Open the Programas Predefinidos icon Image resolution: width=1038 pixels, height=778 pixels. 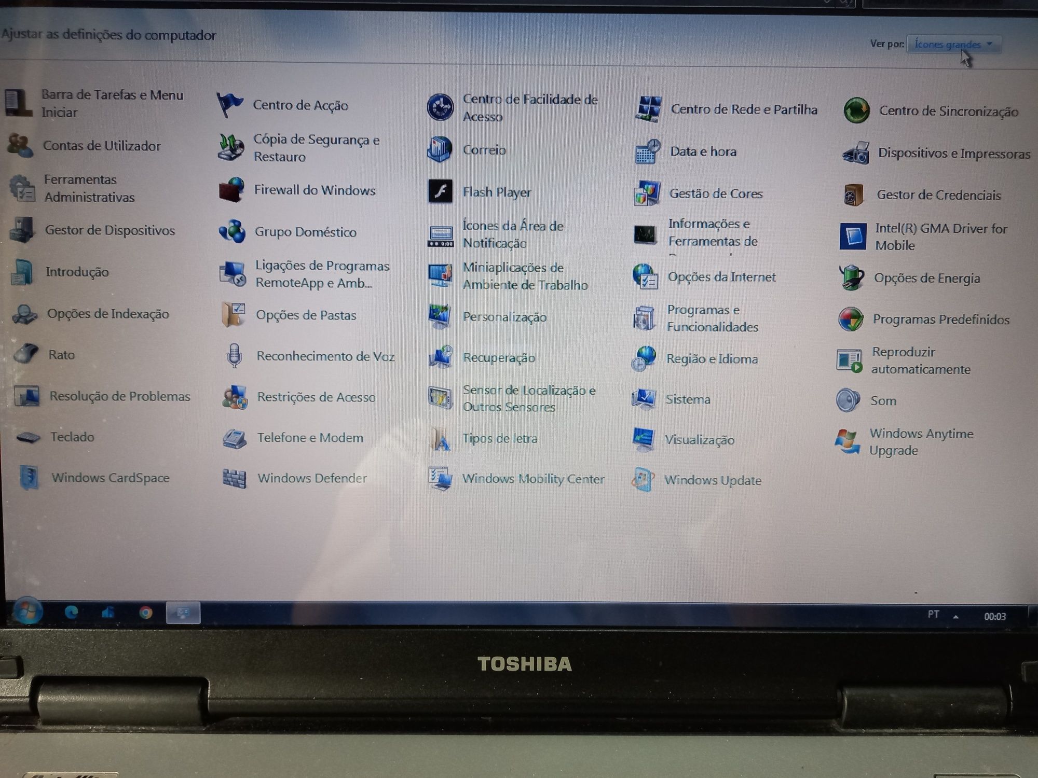(851, 319)
